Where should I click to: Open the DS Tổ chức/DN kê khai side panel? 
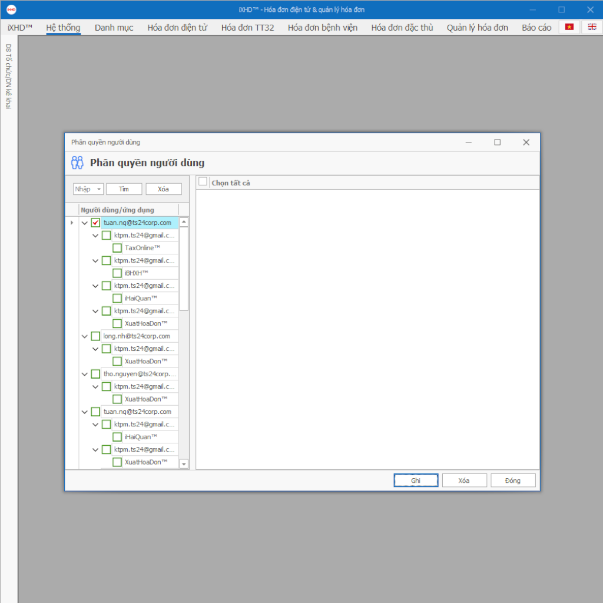[8, 77]
